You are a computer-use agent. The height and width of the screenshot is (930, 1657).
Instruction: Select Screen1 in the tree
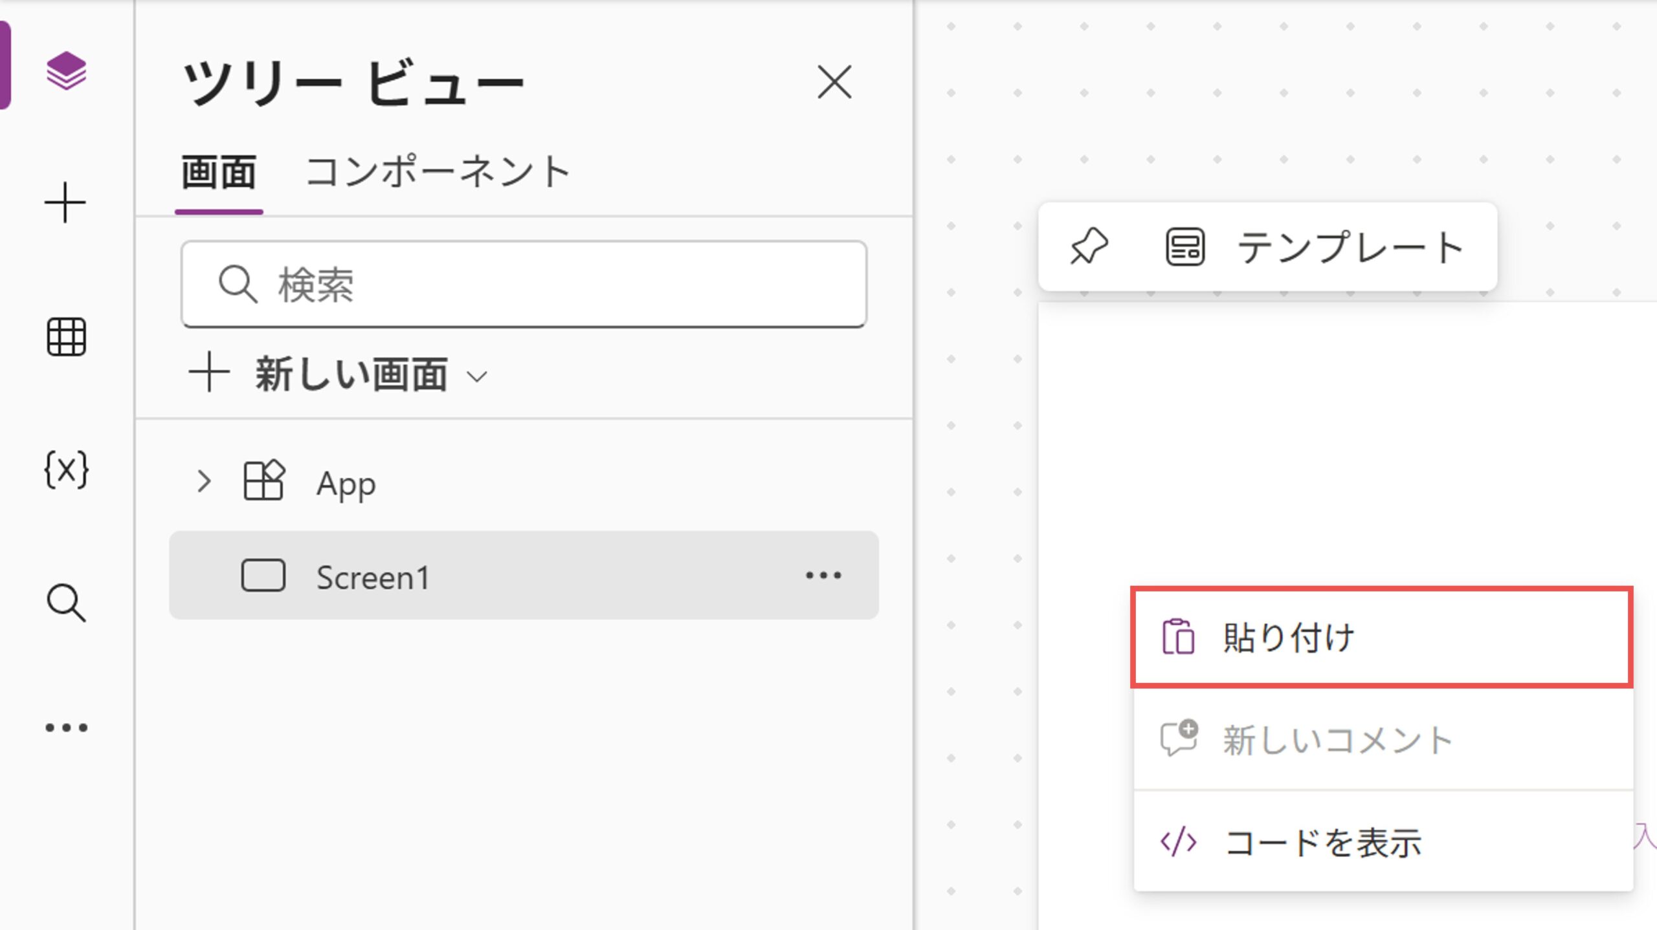click(x=373, y=577)
